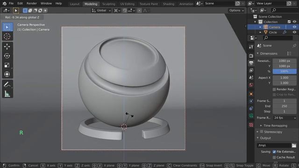This screenshot has height=168, width=299.
Task: Open the 24 fps frame rate dropdown
Action: pos(285,118)
